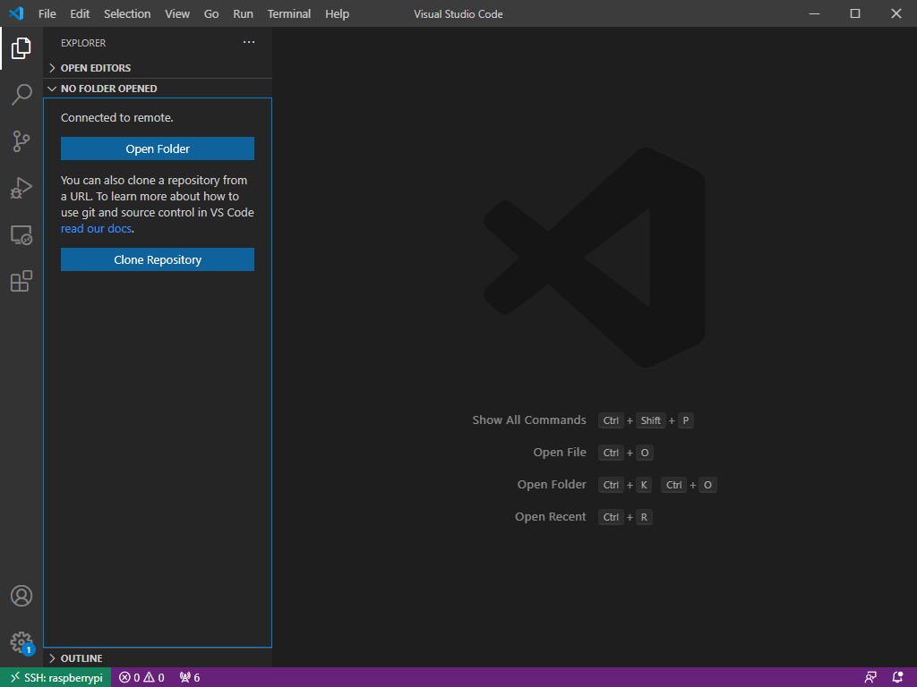
Task: Open Explorer's Views and More Actions ellipsis
Action: point(249,42)
